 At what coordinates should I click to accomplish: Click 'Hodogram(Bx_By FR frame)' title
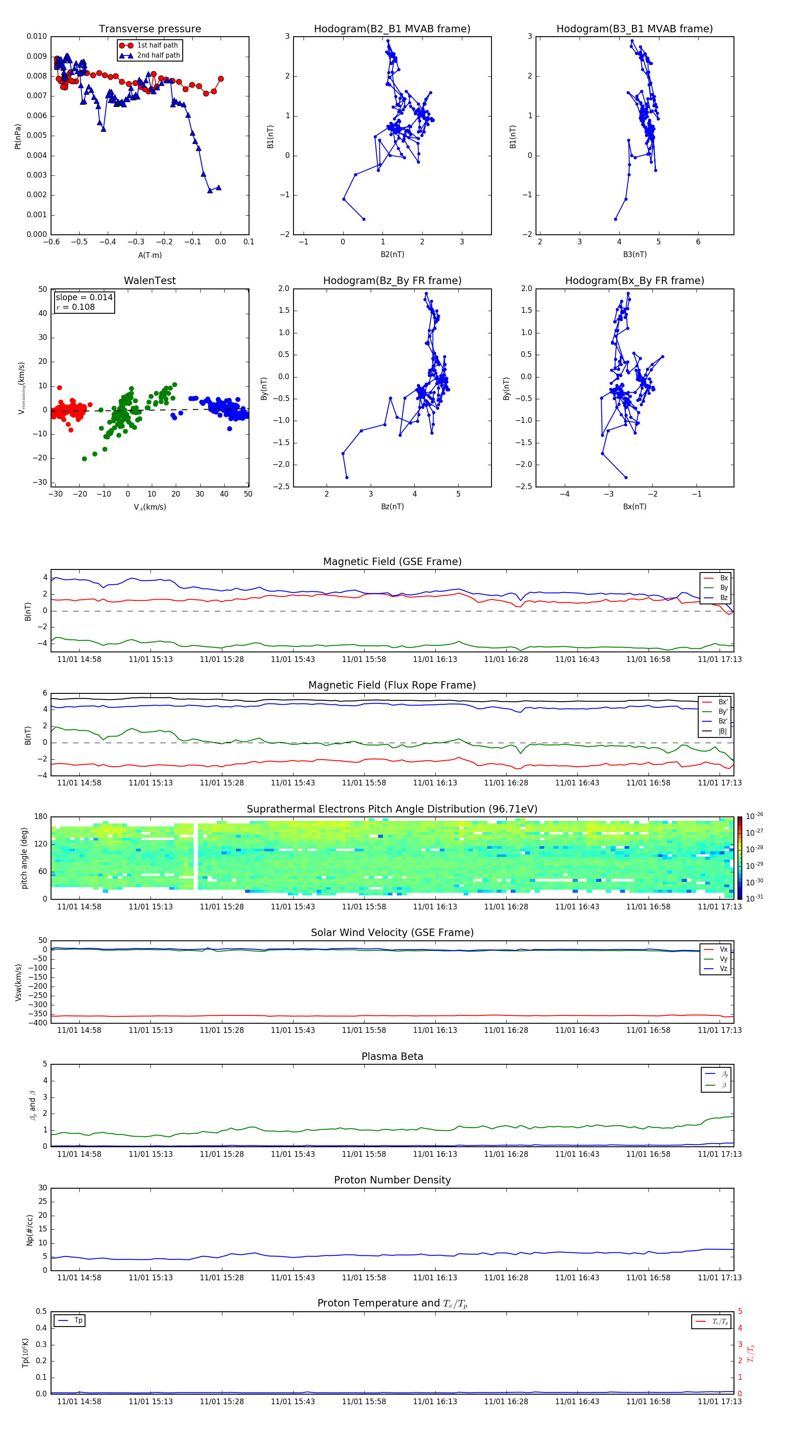(635, 281)
